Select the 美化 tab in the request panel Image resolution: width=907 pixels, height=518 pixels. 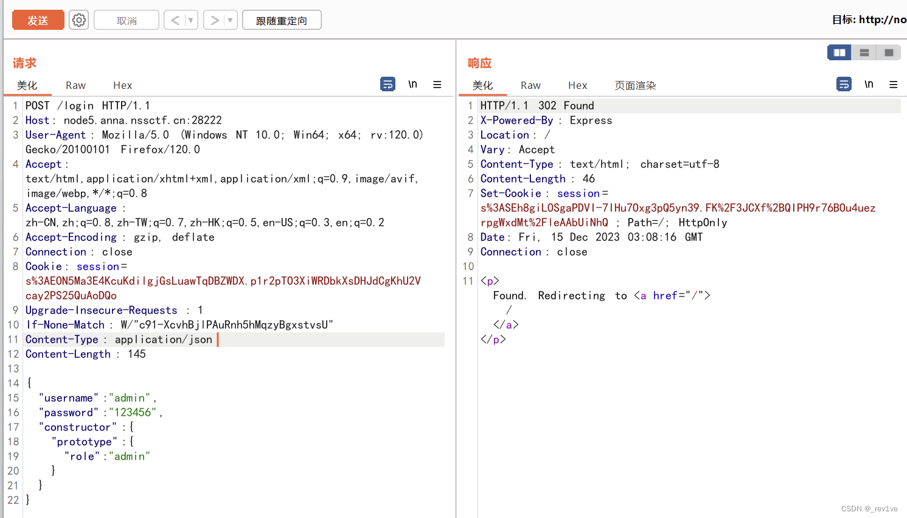click(27, 85)
